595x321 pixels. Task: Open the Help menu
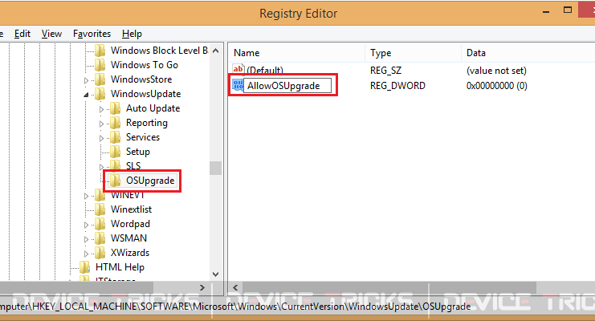(132, 34)
